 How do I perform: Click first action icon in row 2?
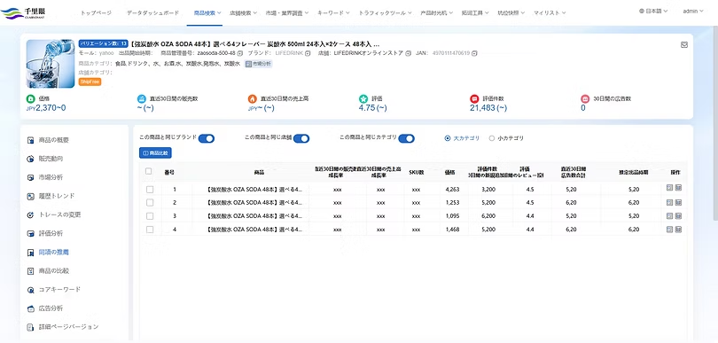click(669, 202)
